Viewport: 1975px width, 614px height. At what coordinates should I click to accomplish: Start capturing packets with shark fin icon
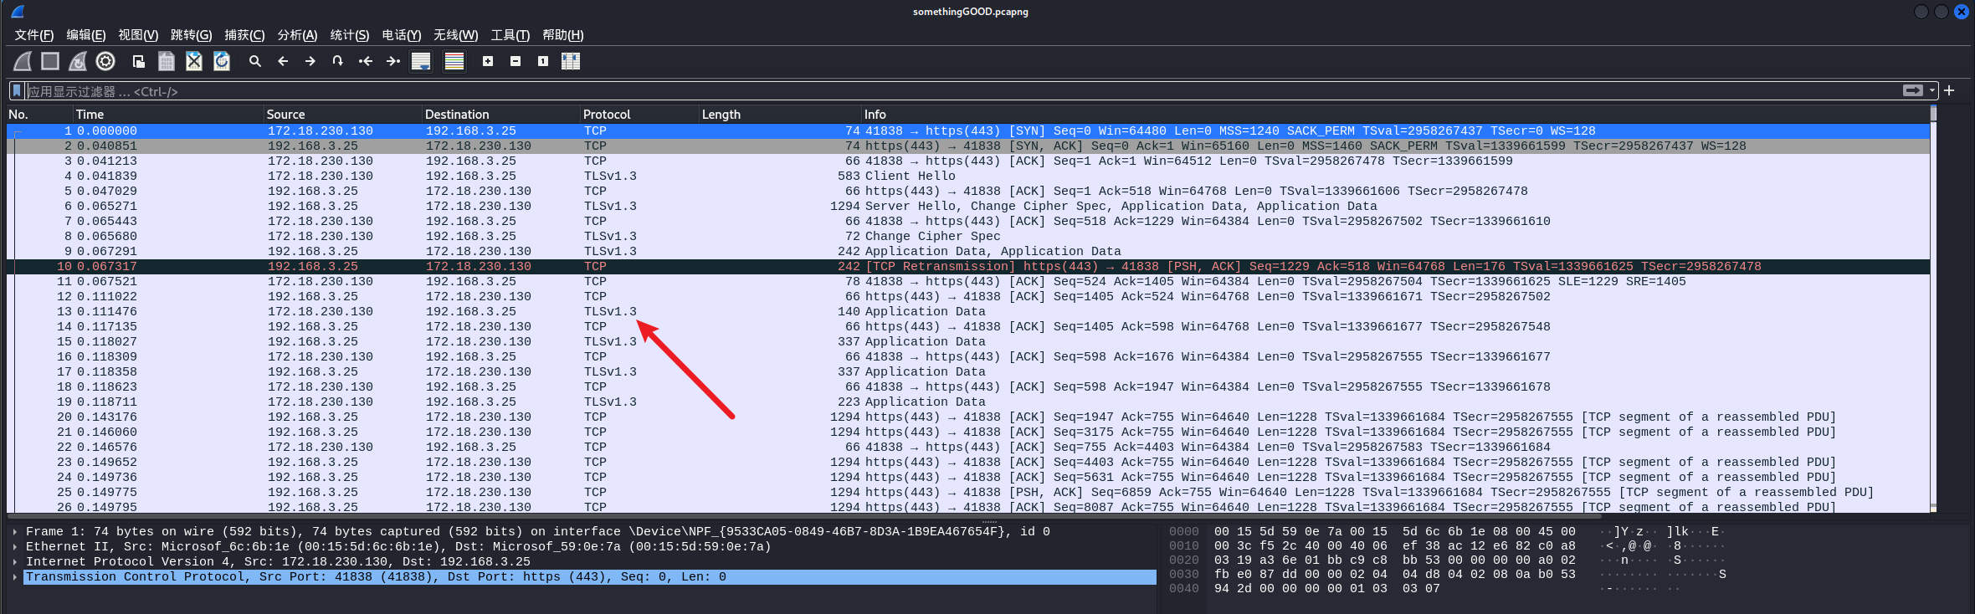[23, 61]
